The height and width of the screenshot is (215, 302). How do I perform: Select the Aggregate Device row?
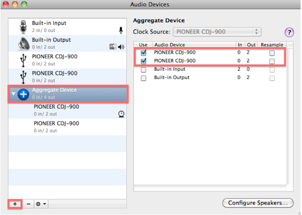68,94
